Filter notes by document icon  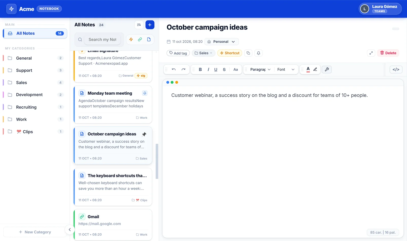click(149, 39)
